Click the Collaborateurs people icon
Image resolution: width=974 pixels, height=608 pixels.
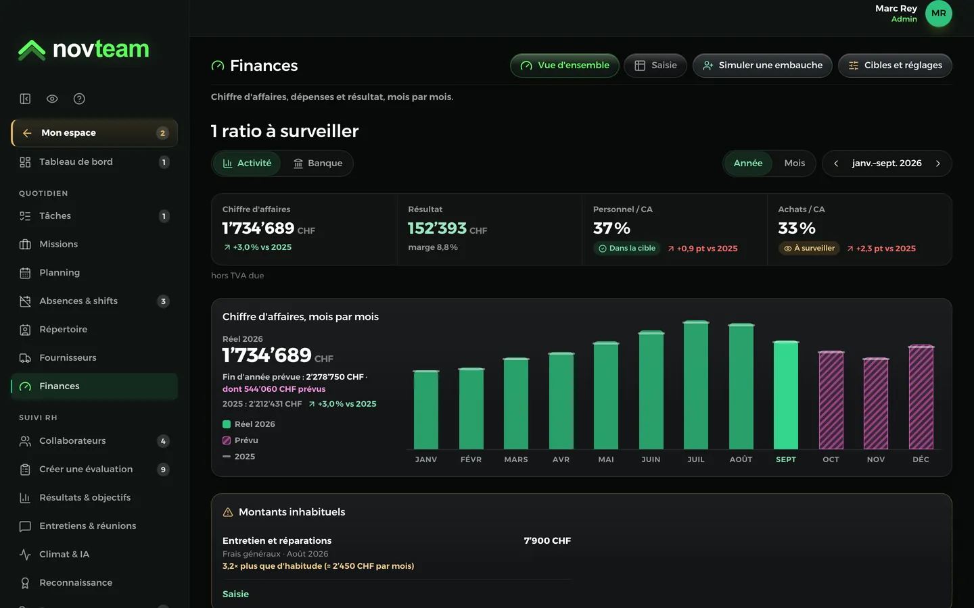tap(25, 441)
